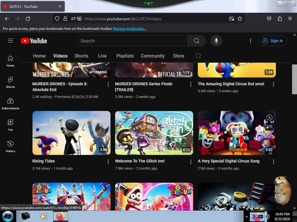Open The Amazing Digital Circus But smol title
The height and width of the screenshot is (222, 297).
click(x=231, y=84)
